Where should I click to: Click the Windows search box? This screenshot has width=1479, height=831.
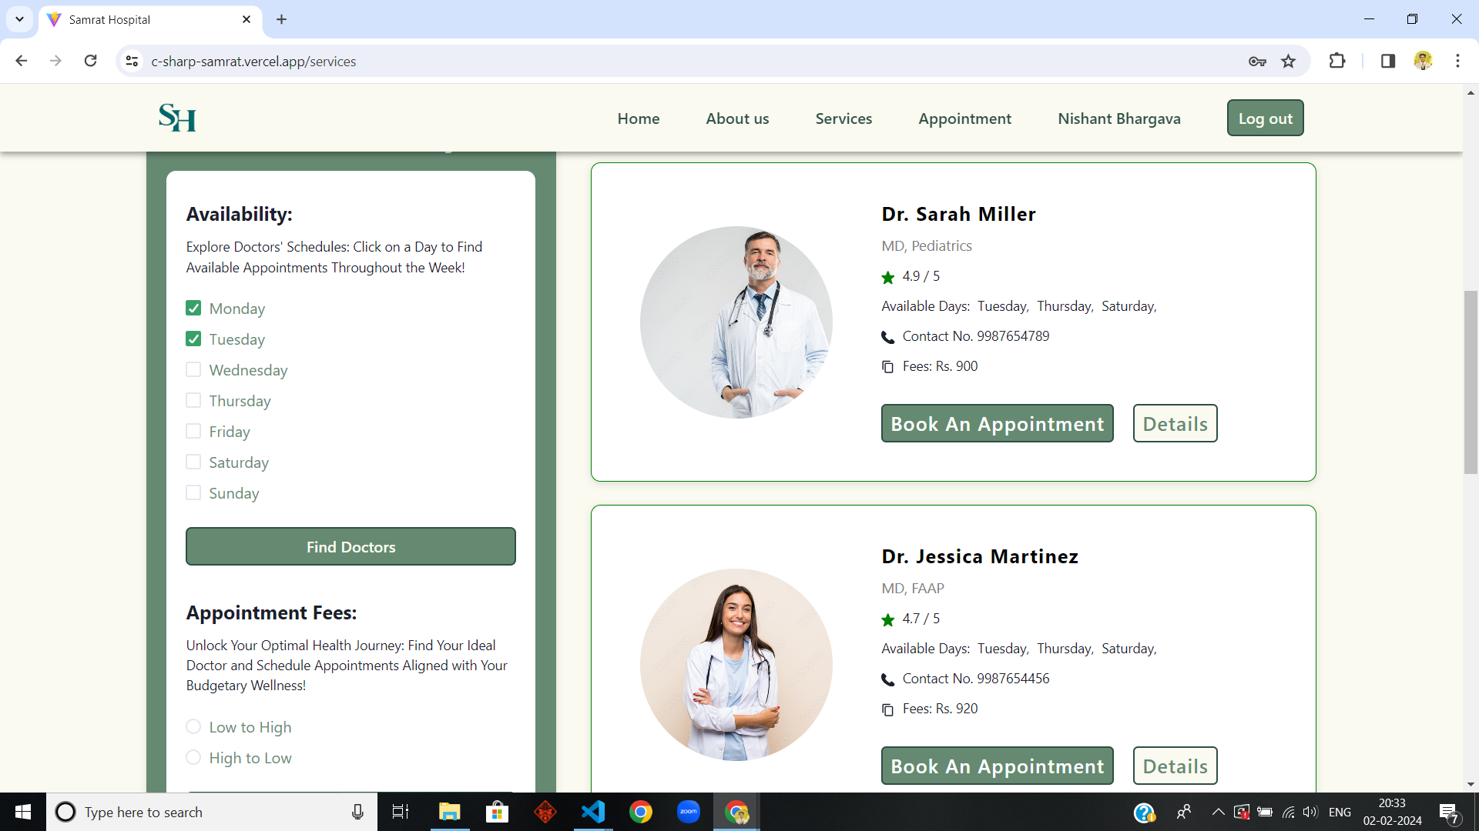(x=212, y=812)
